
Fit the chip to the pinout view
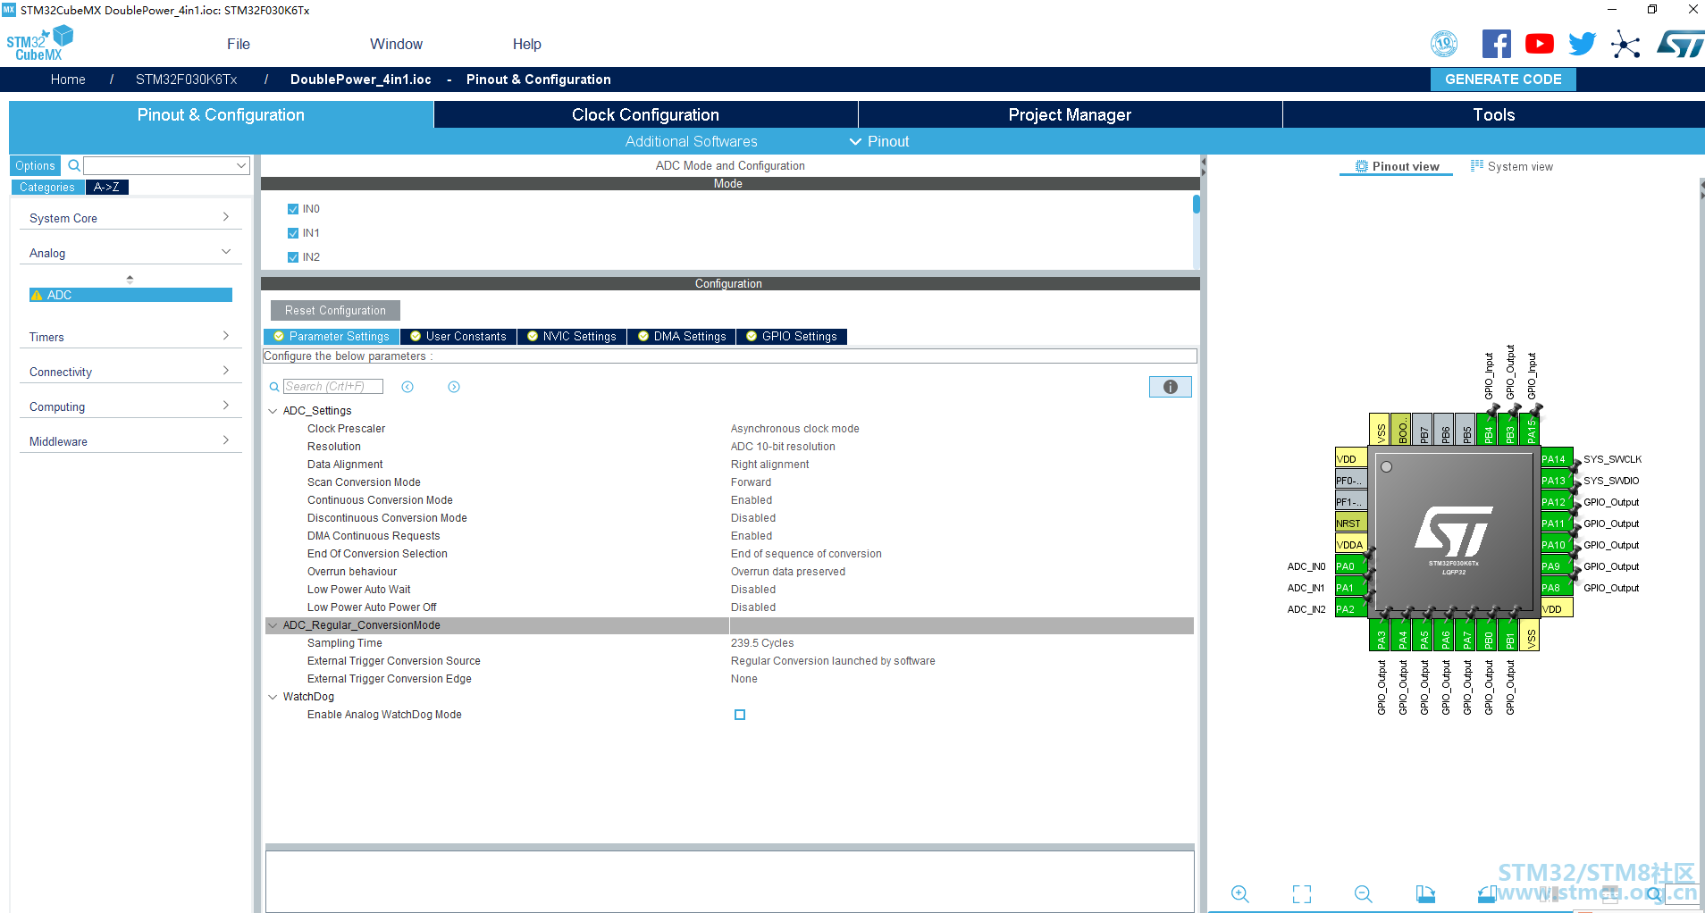point(1302,894)
